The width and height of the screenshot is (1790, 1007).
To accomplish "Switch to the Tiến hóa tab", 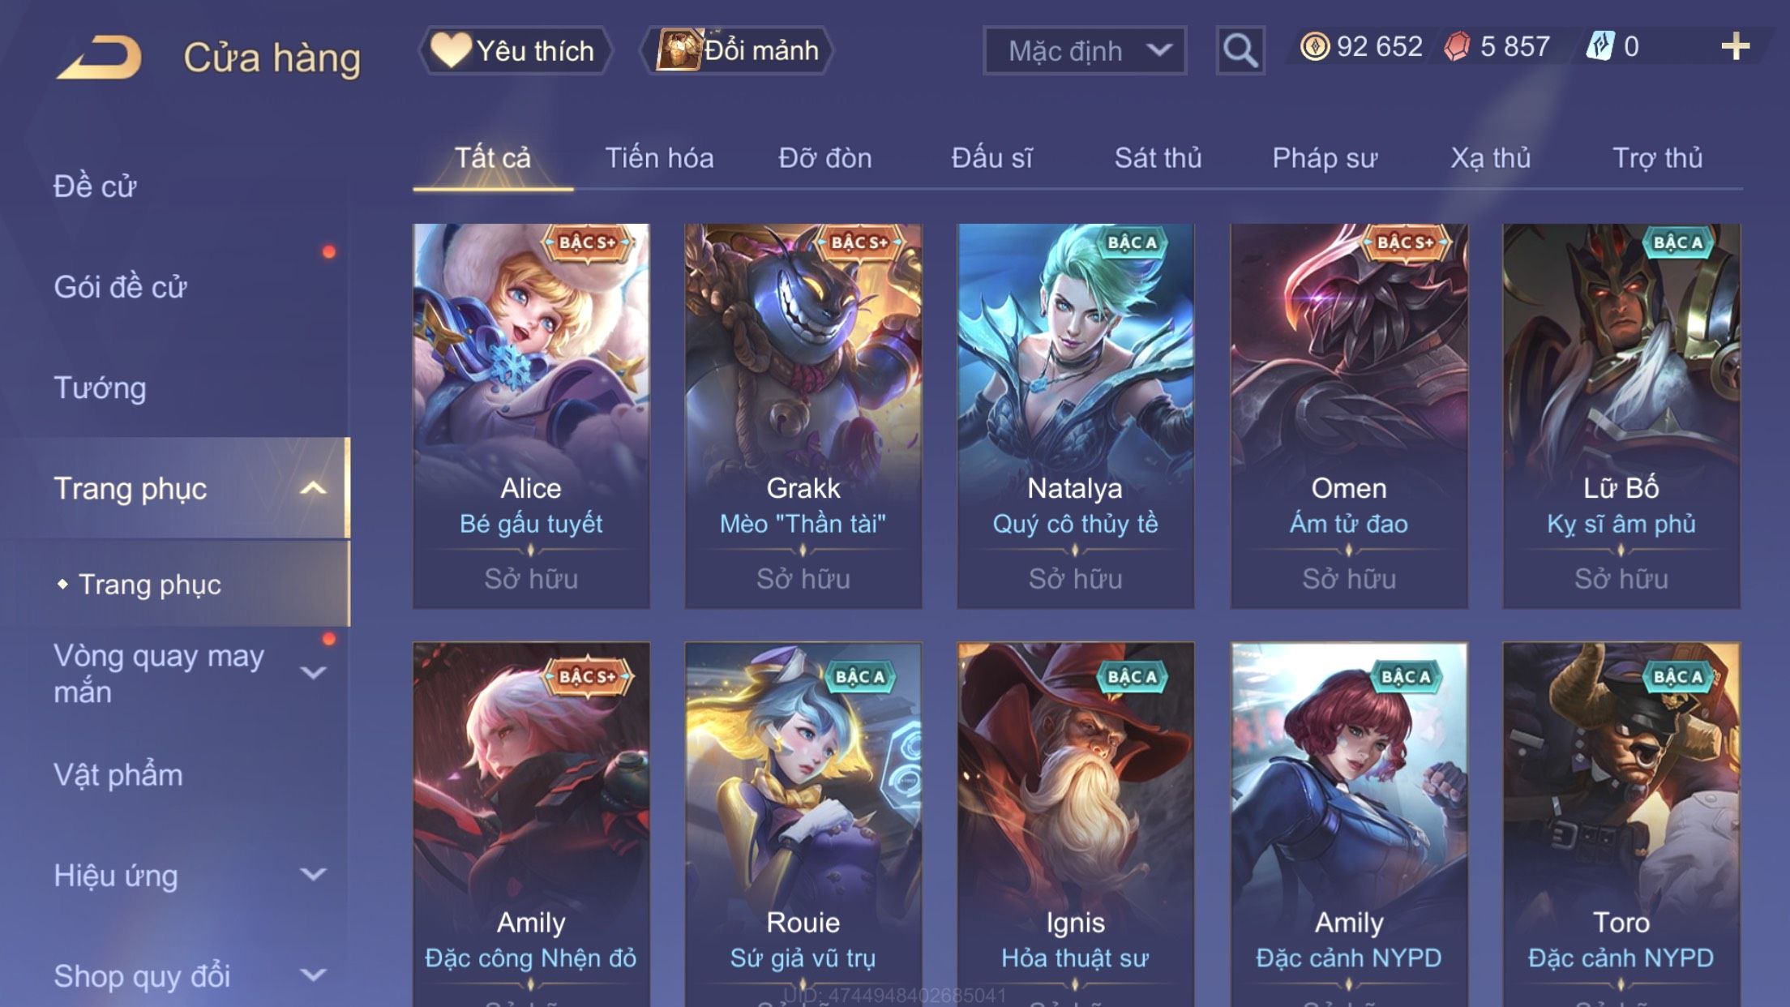I will (659, 157).
